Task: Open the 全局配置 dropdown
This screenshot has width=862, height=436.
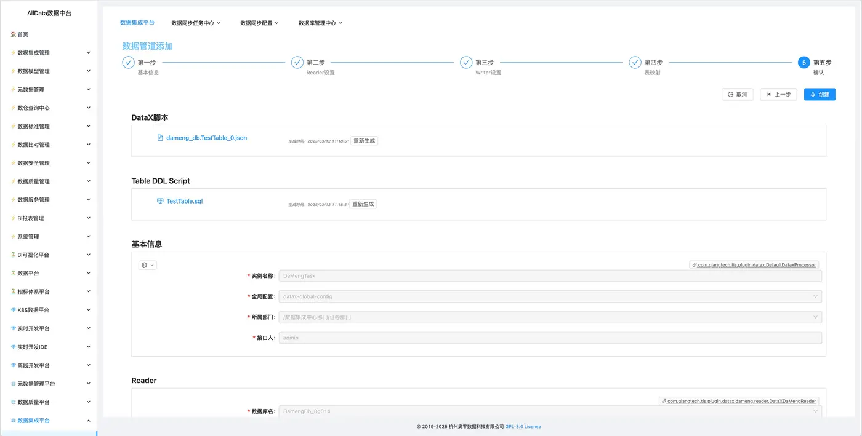Action: (550, 296)
